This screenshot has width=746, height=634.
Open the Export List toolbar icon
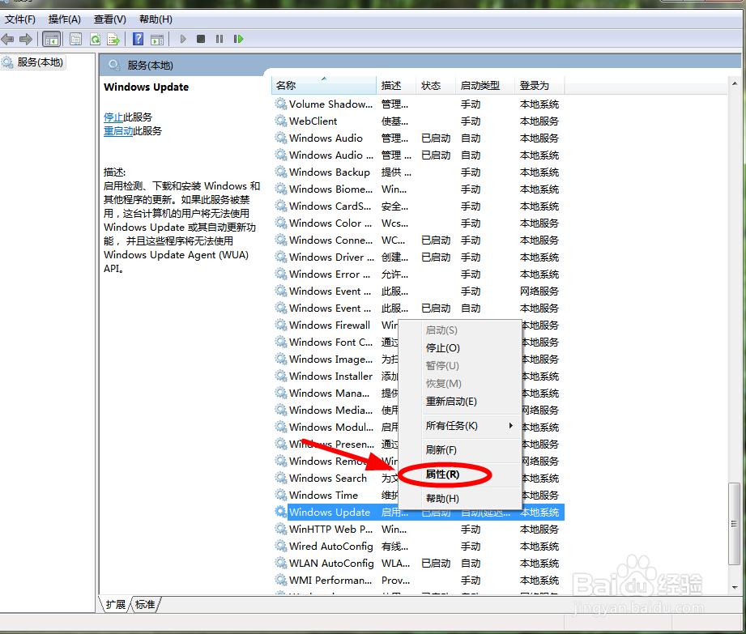[113, 38]
